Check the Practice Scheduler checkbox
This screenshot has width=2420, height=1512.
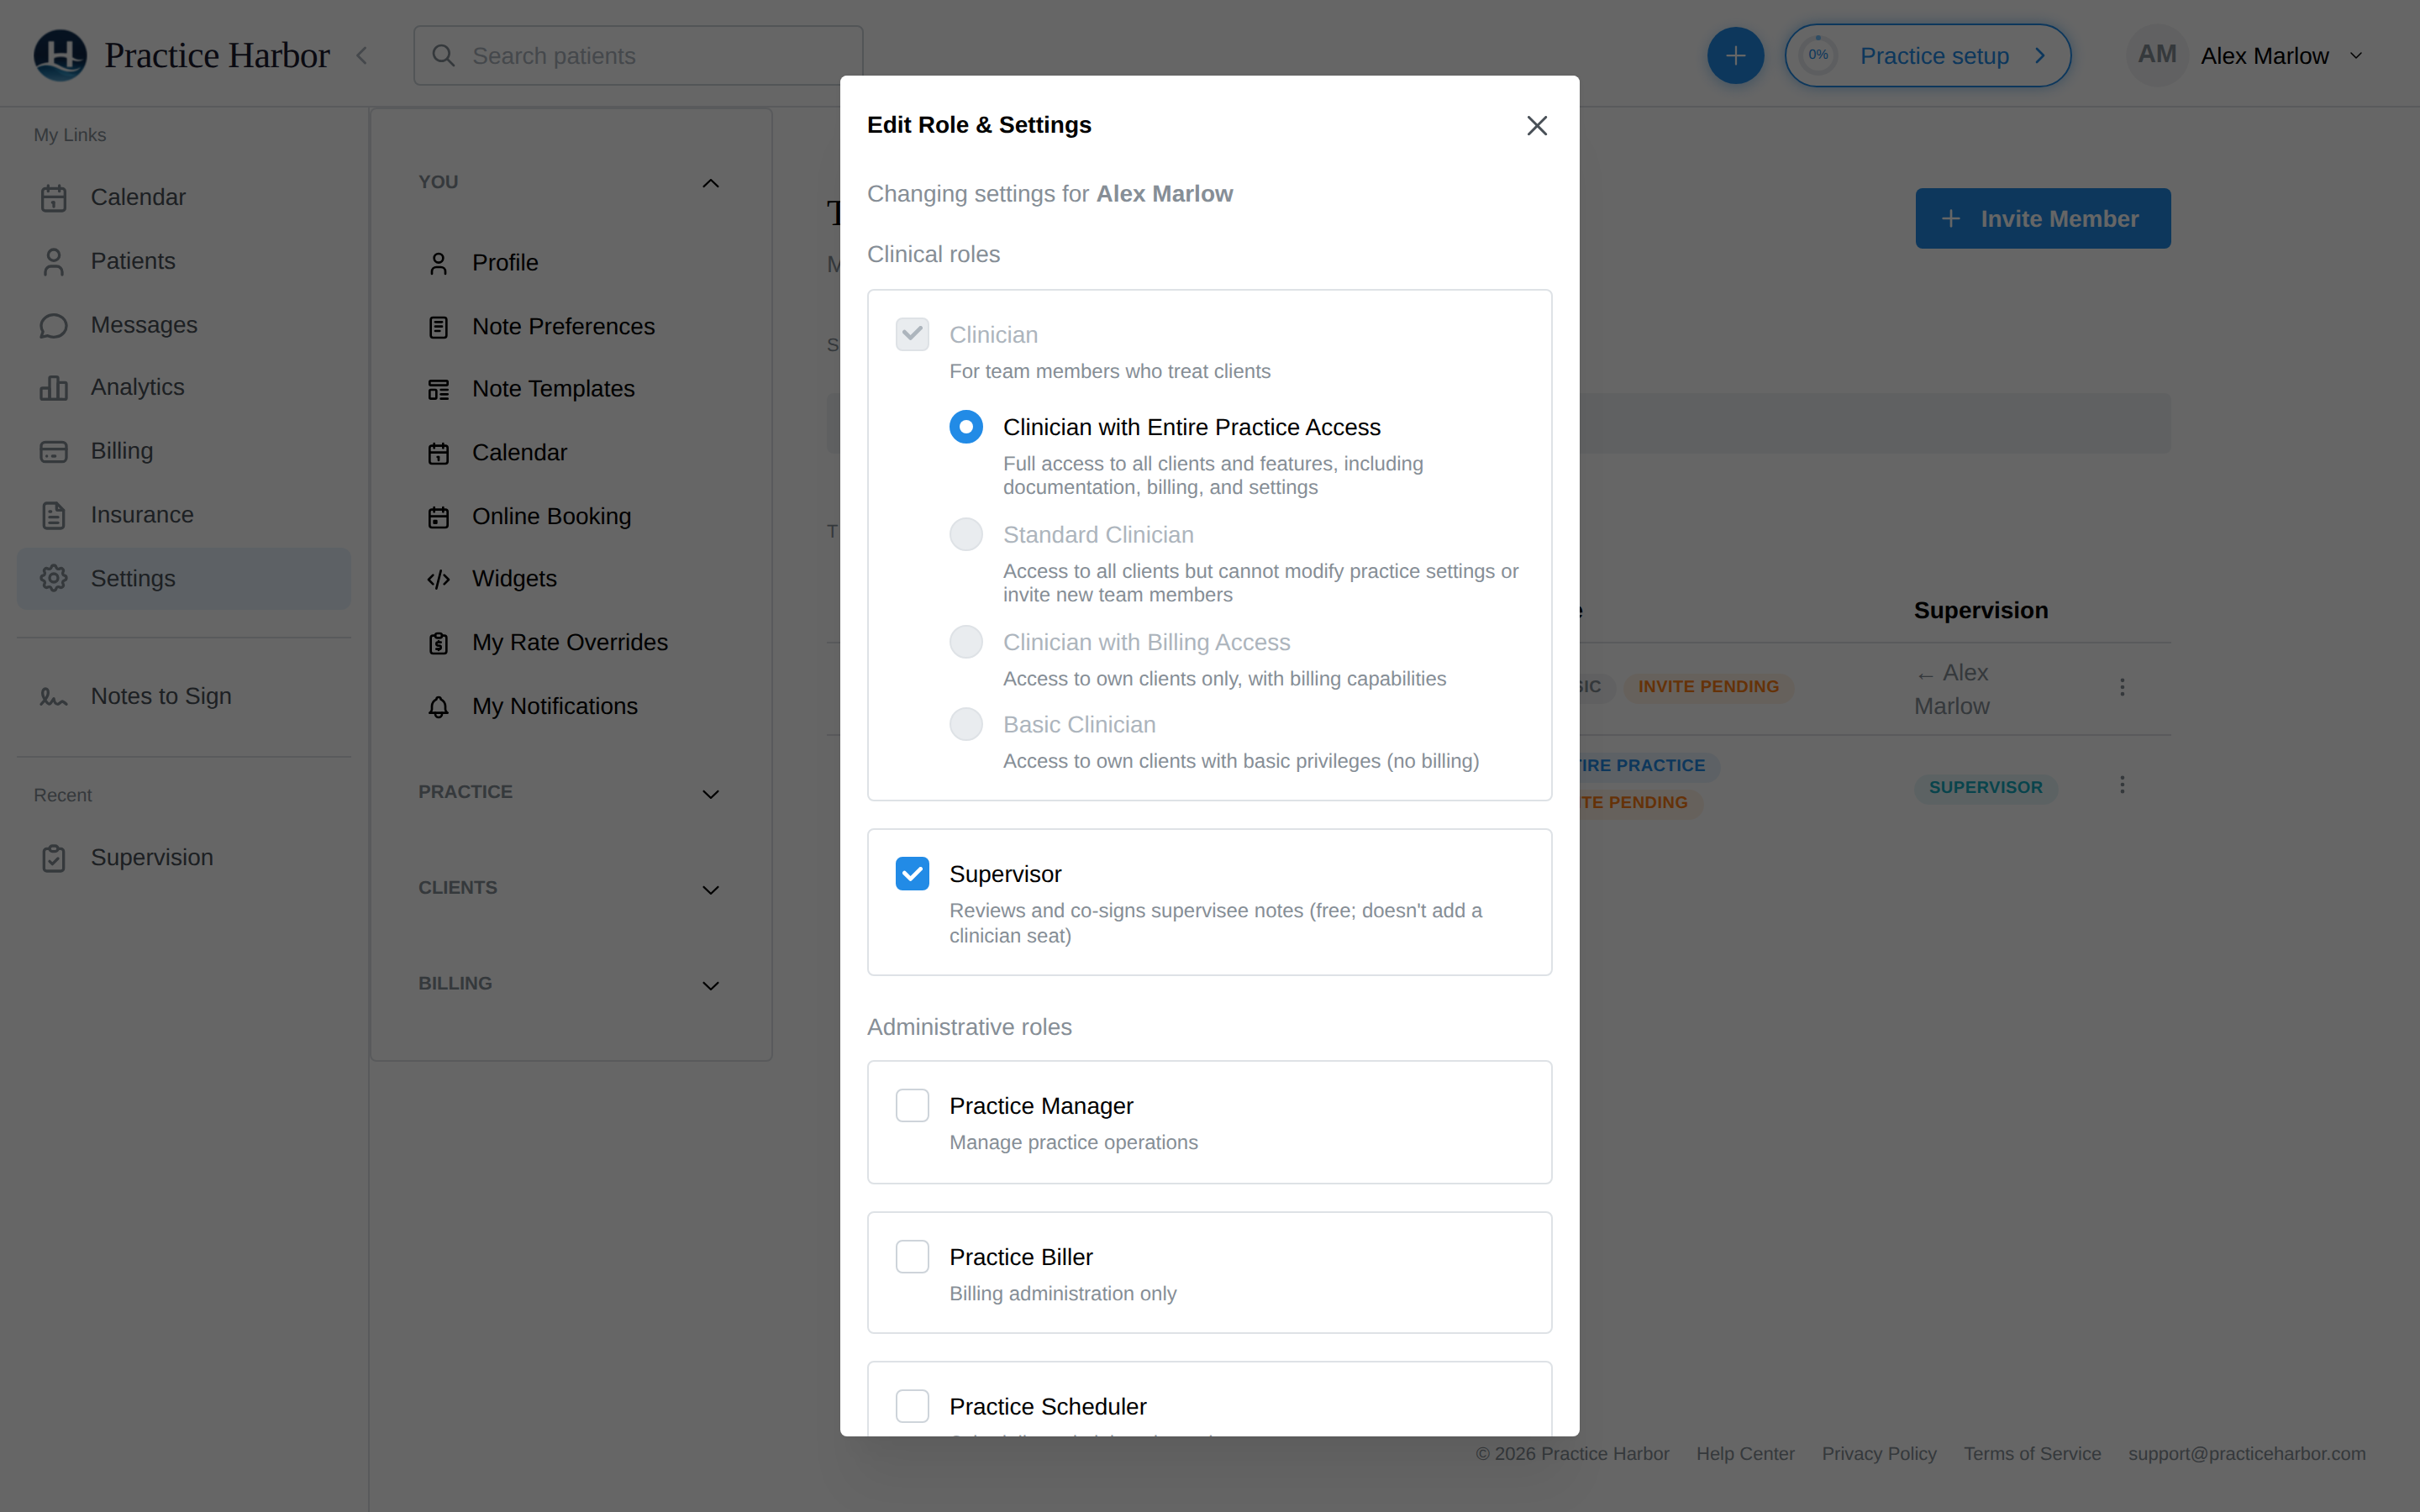912,1406
